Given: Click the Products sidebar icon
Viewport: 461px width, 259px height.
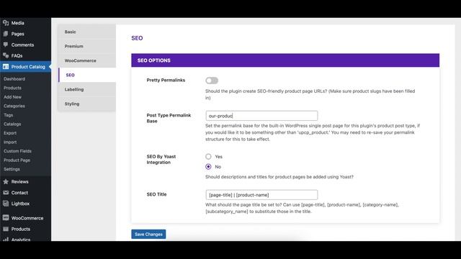Looking at the screenshot, I should coord(6,229).
